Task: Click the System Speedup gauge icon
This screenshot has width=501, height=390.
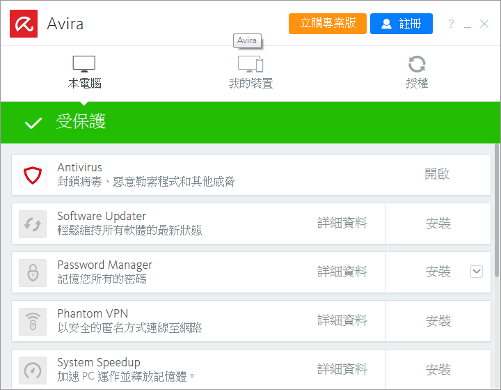Action: 33,370
